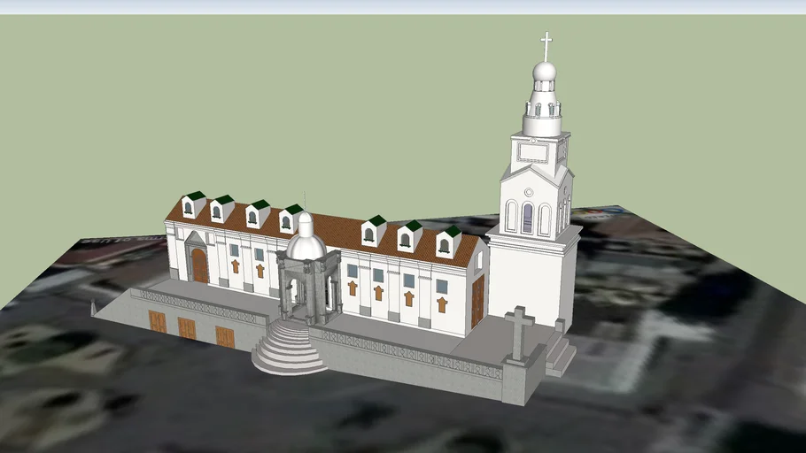This screenshot has width=806, height=453.
Task: Select the arched wooden main door on the left
Action: coord(199,265)
